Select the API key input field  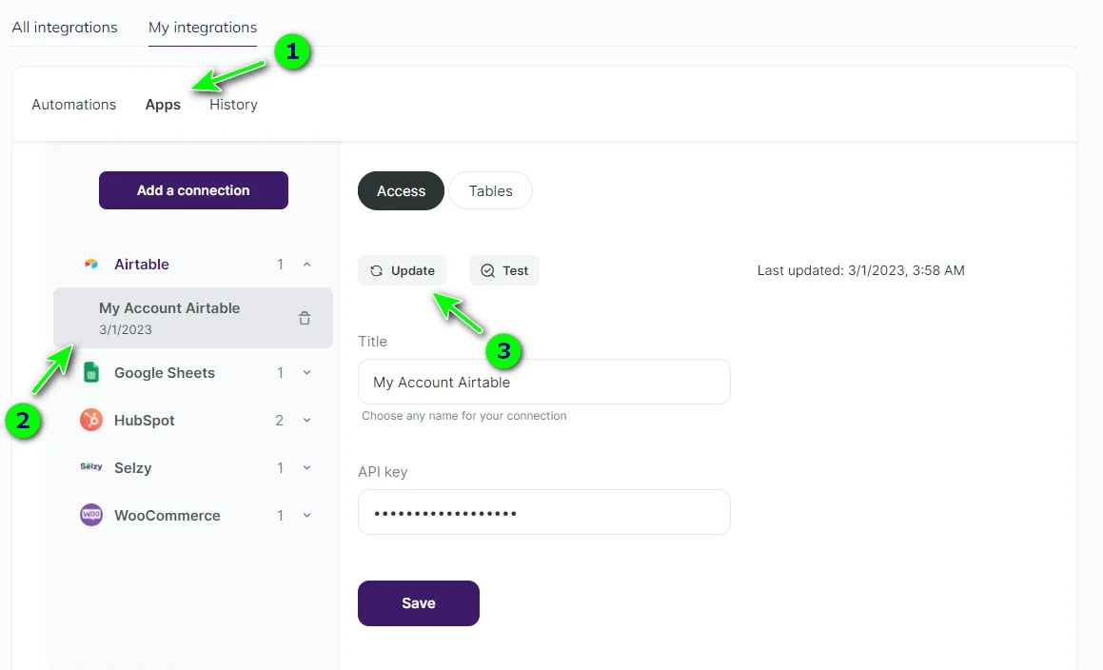[543, 511]
